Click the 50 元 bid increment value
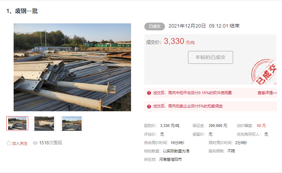Viewport: 282px width, 173px height. click(x=261, y=126)
